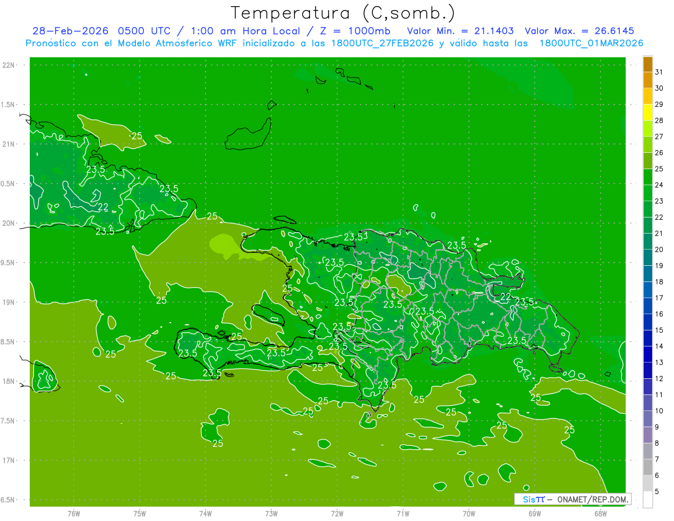Select the lime swatch between 26 and 27
Viewport: 674px width, 521px height.
pos(648,144)
